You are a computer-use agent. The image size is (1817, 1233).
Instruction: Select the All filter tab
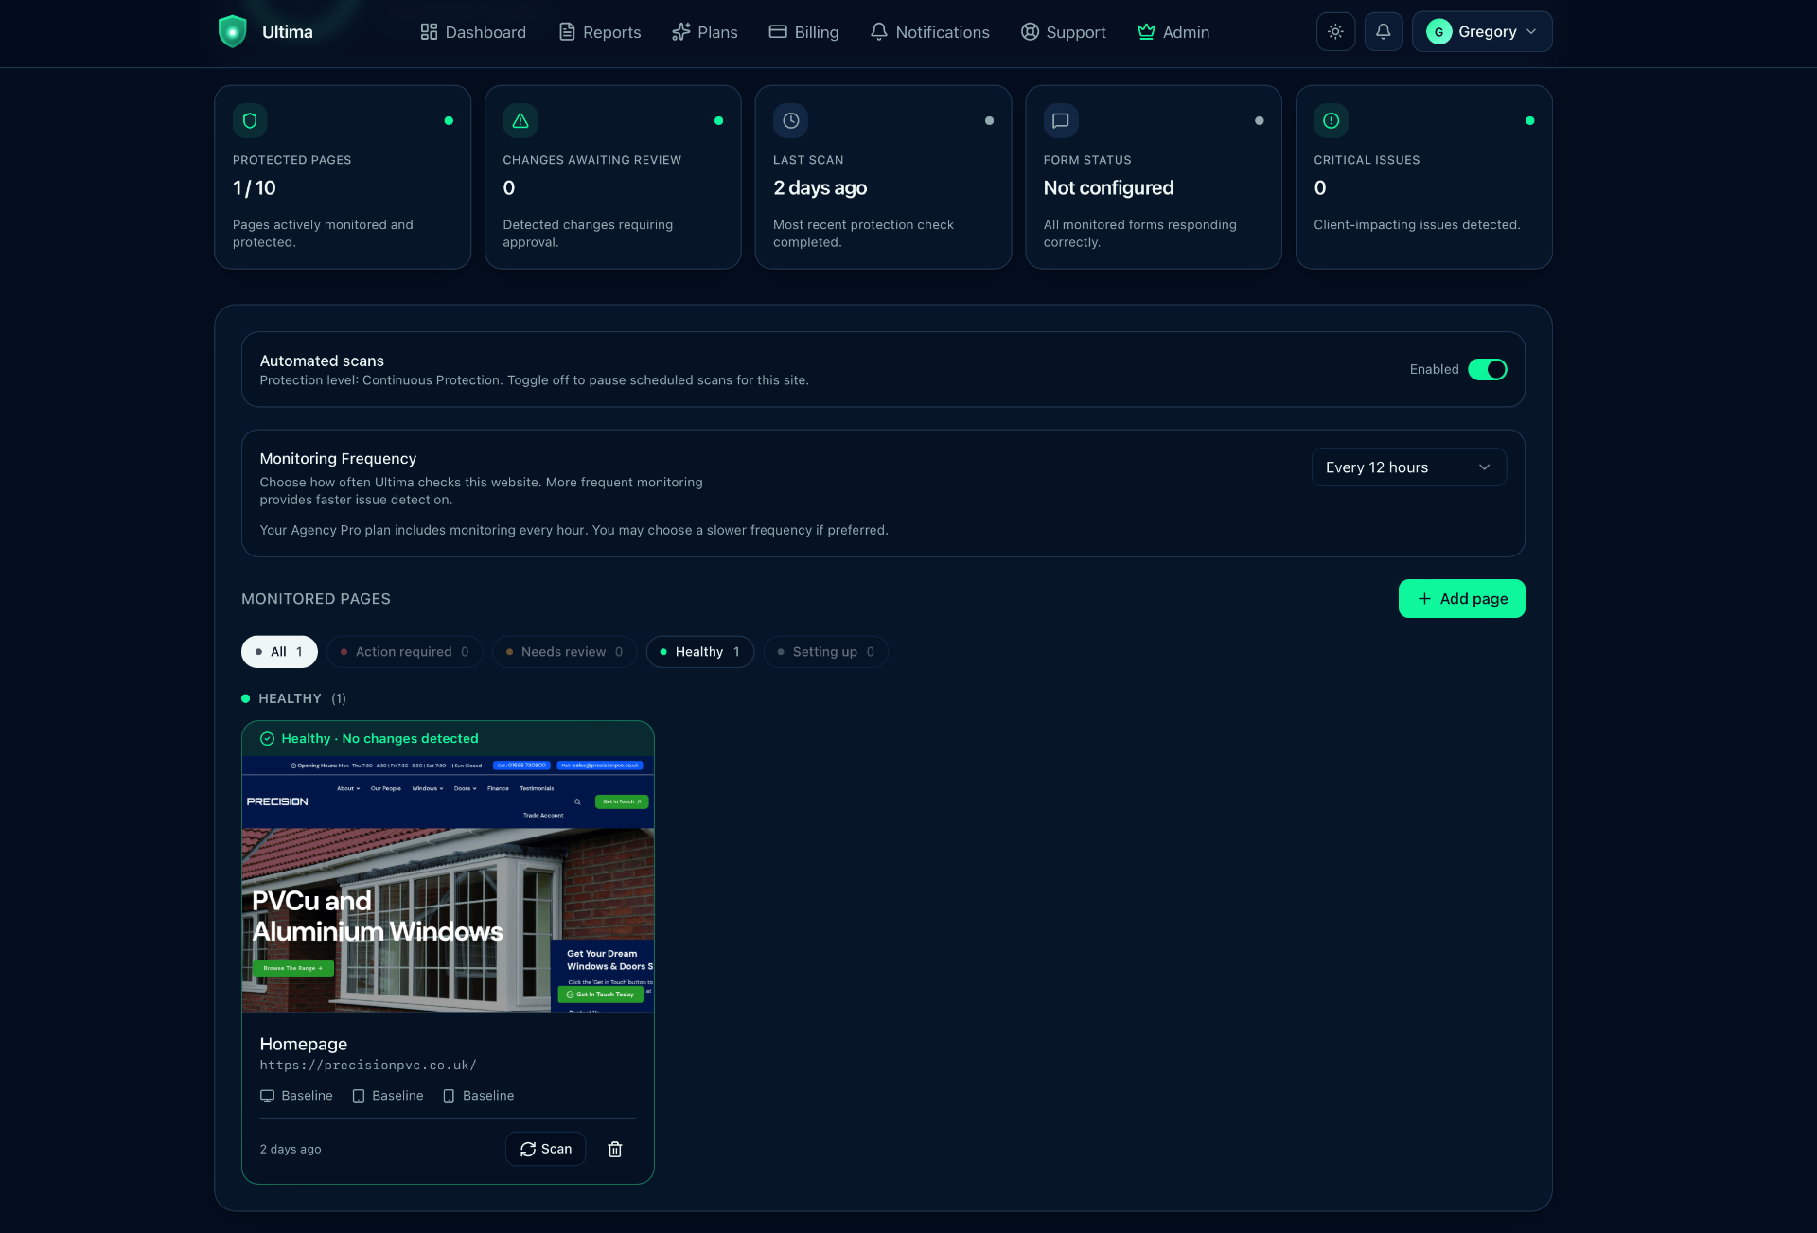[279, 651]
